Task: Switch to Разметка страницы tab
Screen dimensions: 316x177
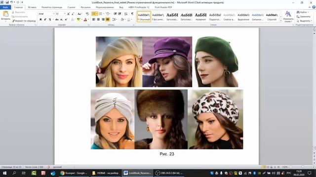Action: point(52,7)
